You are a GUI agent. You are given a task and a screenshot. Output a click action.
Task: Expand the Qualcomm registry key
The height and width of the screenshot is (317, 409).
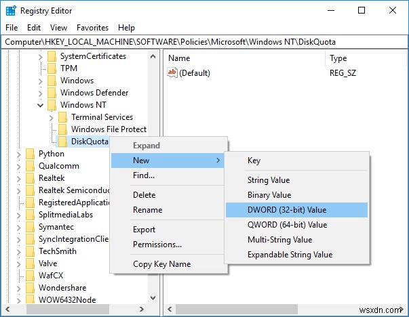pyautogui.click(x=19, y=166)
